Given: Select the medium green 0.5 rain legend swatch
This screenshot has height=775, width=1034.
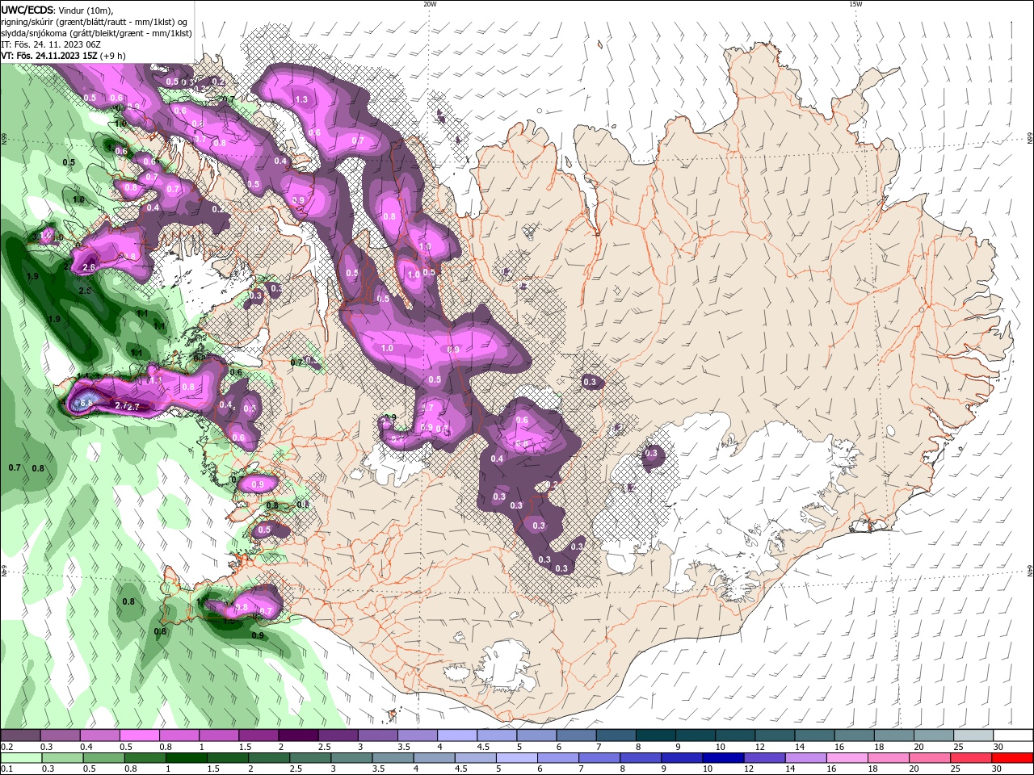Looking at the screenshot, I should tap(103, 758).
